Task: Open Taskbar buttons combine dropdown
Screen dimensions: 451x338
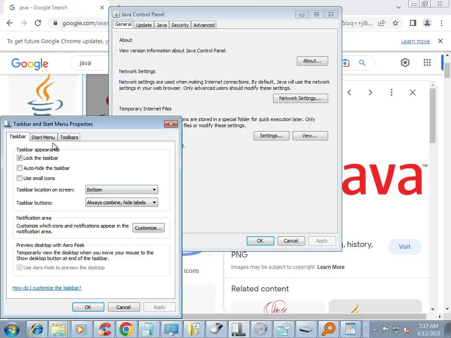Action: (122, 202)
